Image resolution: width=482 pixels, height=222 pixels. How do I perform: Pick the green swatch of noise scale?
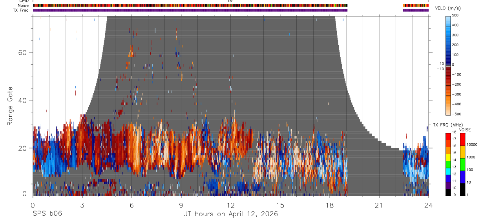point(463,164)
